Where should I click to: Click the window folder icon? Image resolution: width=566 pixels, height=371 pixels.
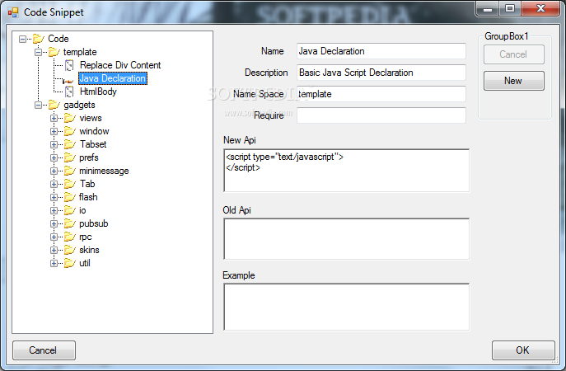70,131
